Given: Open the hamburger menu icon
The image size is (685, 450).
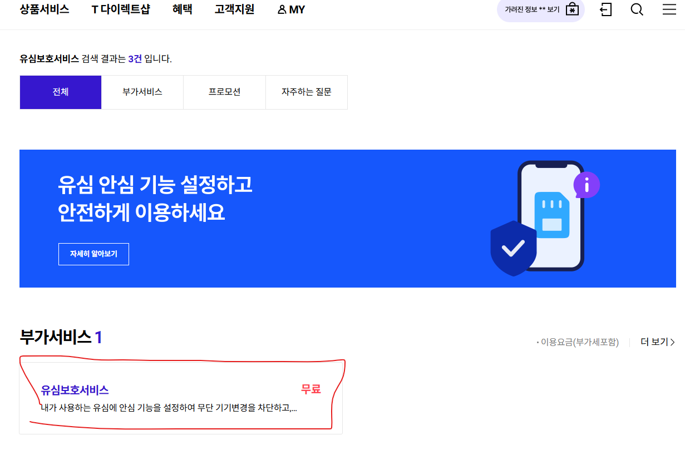Looking at the screenshot, I should click(x=668, y=9).
